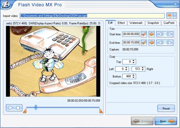
Task: Select the orange trim start marker
Action: pos(25,111)
